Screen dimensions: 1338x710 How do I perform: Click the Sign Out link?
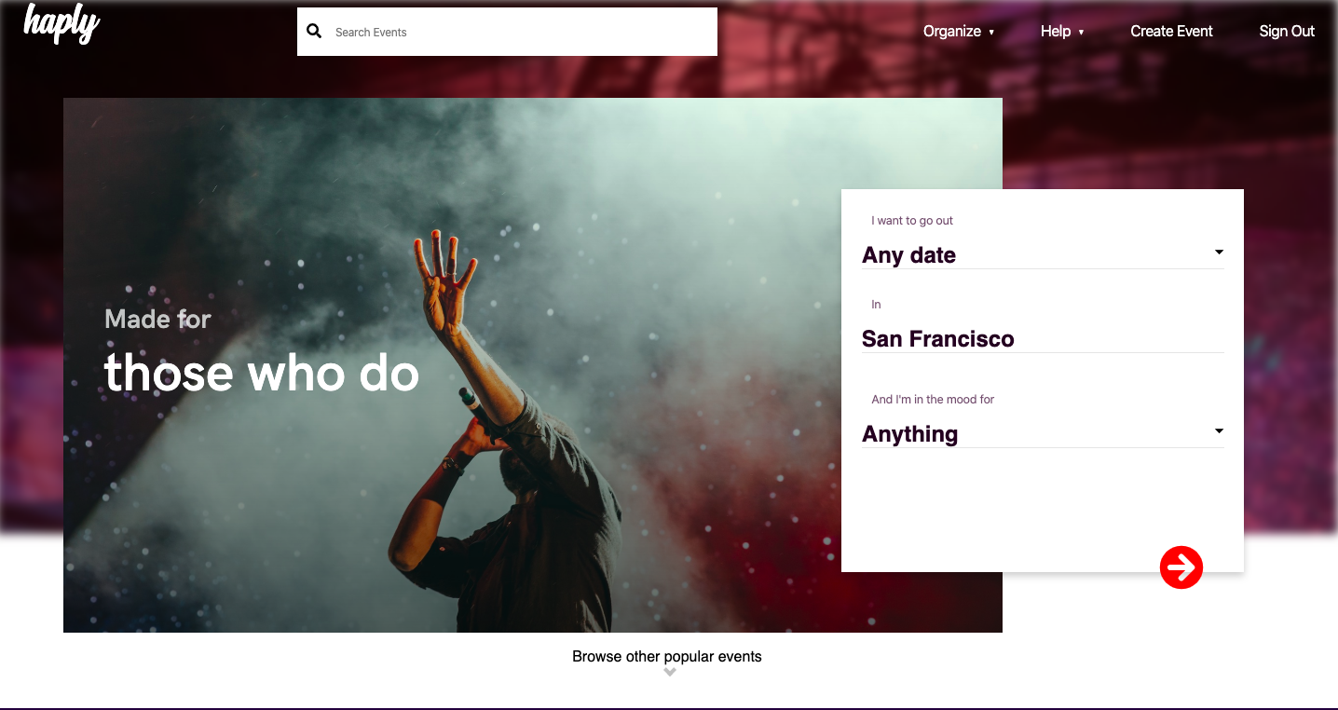pos(1287,31)
